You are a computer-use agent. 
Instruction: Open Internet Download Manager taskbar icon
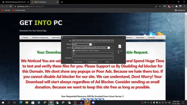pos(87,103)
